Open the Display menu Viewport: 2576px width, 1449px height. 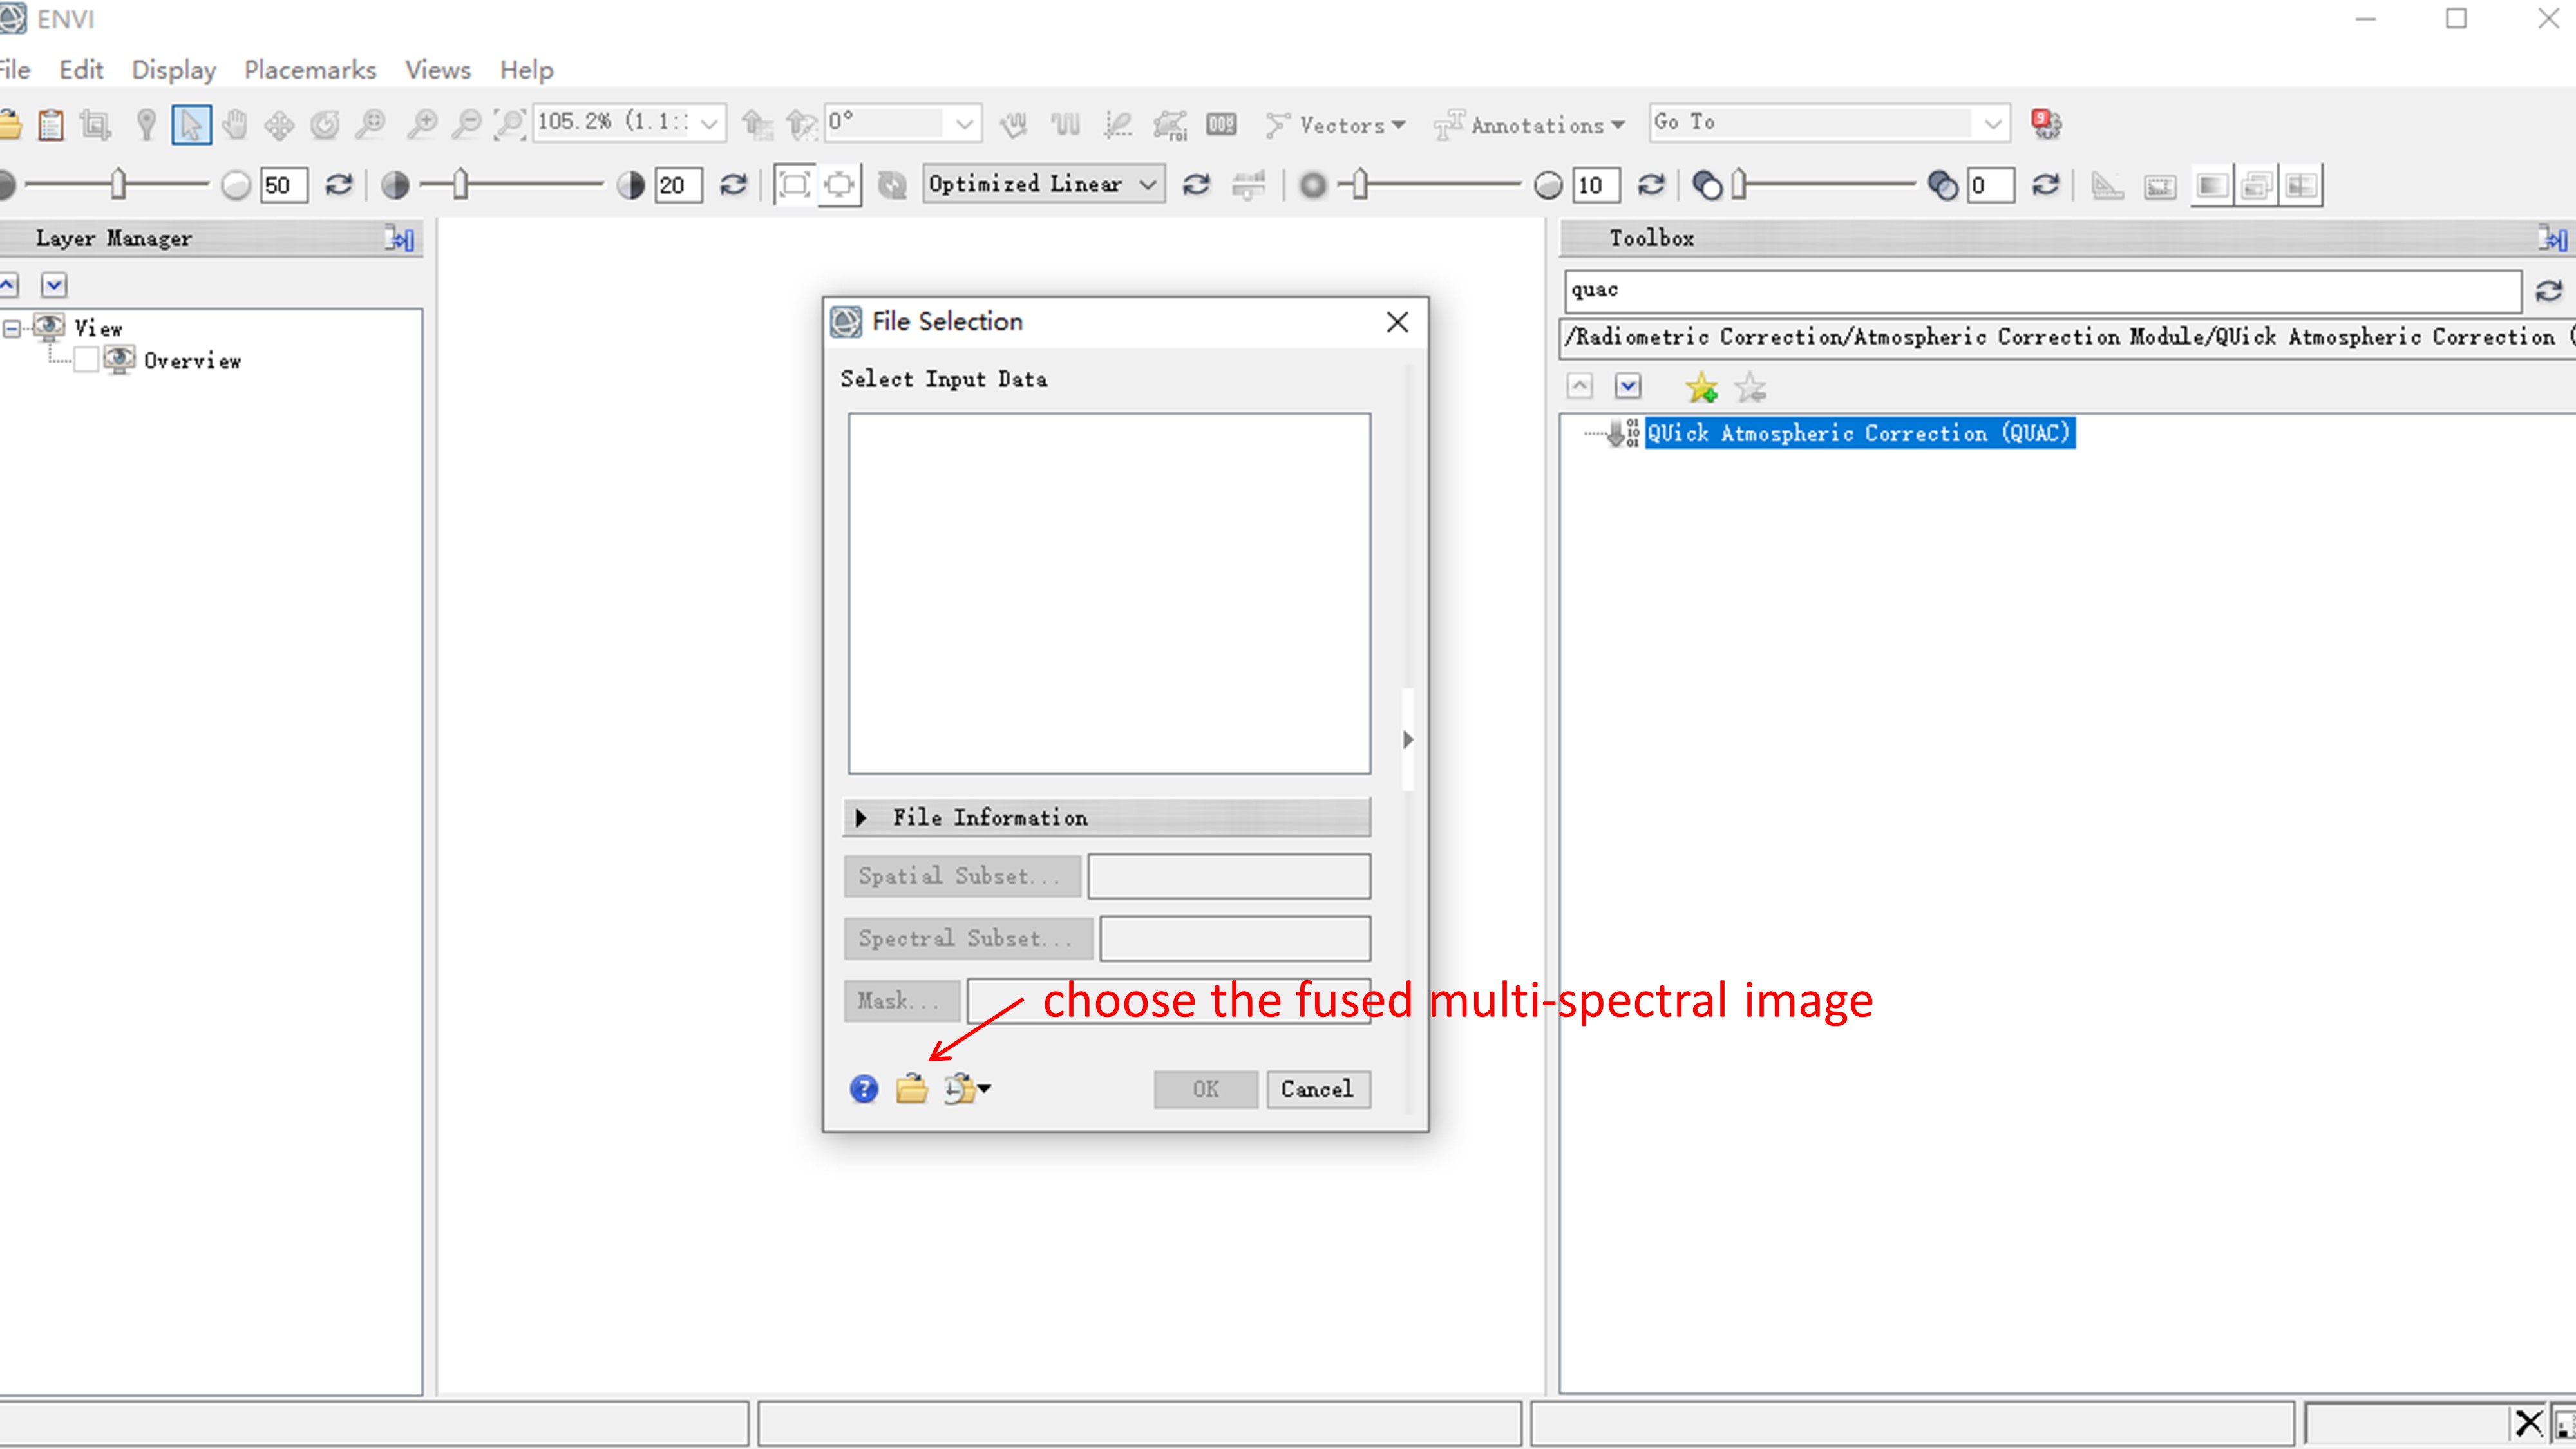pyautogui.click(x=171, y=69)
